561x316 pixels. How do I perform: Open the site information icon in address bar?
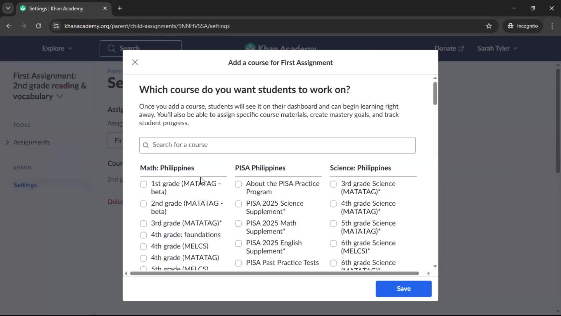tap(56, 26)
